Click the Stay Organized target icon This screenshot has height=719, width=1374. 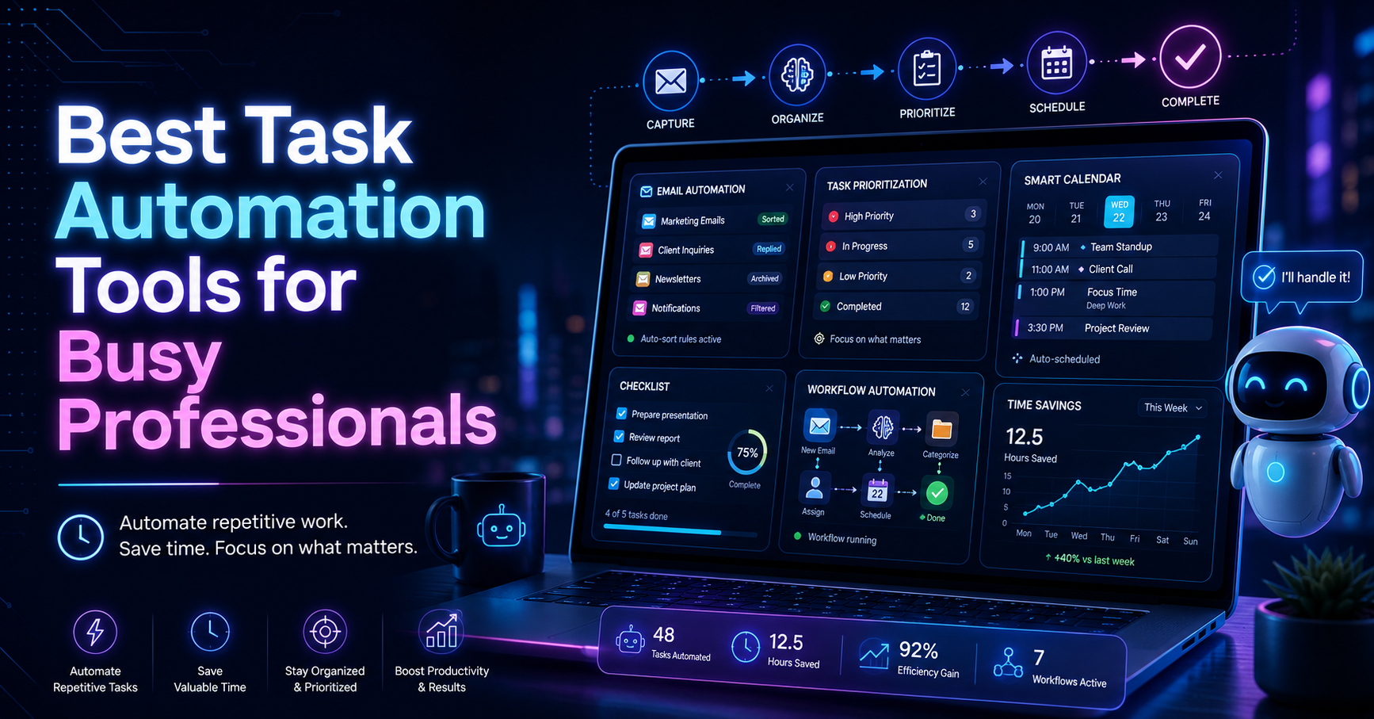click(x=325, y=632)
